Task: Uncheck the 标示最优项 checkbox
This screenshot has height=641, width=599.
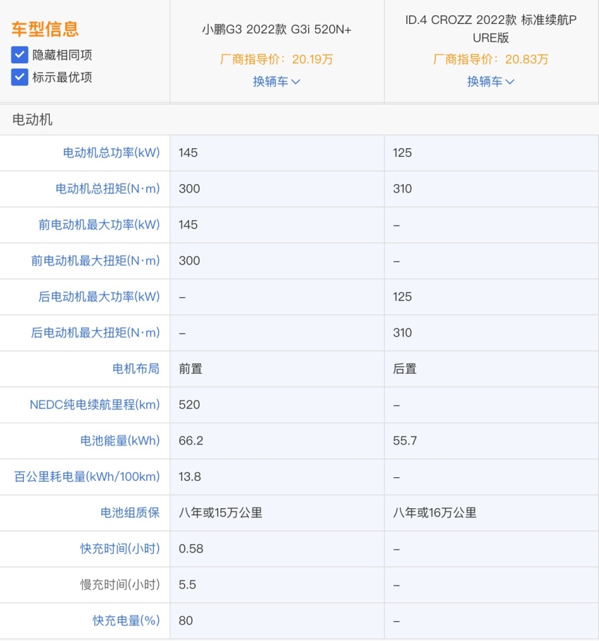Action: coord(19,77)
